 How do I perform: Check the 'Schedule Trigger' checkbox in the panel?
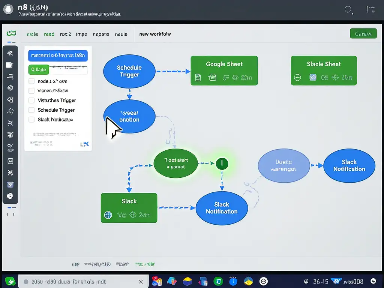pos(31,110)
